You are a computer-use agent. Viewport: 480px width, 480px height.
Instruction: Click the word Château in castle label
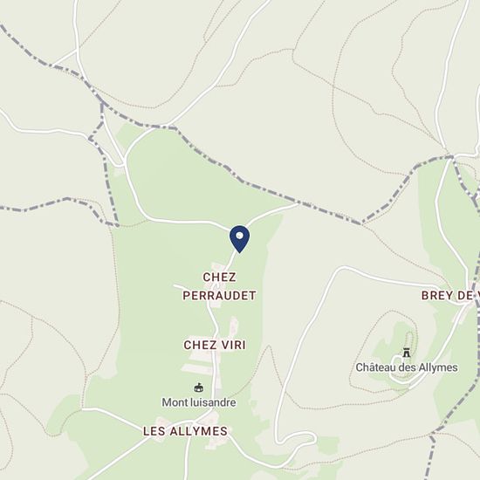click(x=373, y=367)
